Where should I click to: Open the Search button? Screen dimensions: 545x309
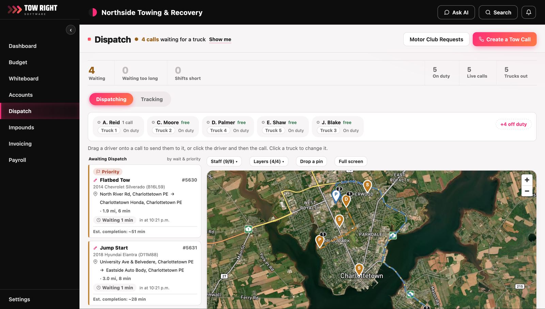point(498,12)
